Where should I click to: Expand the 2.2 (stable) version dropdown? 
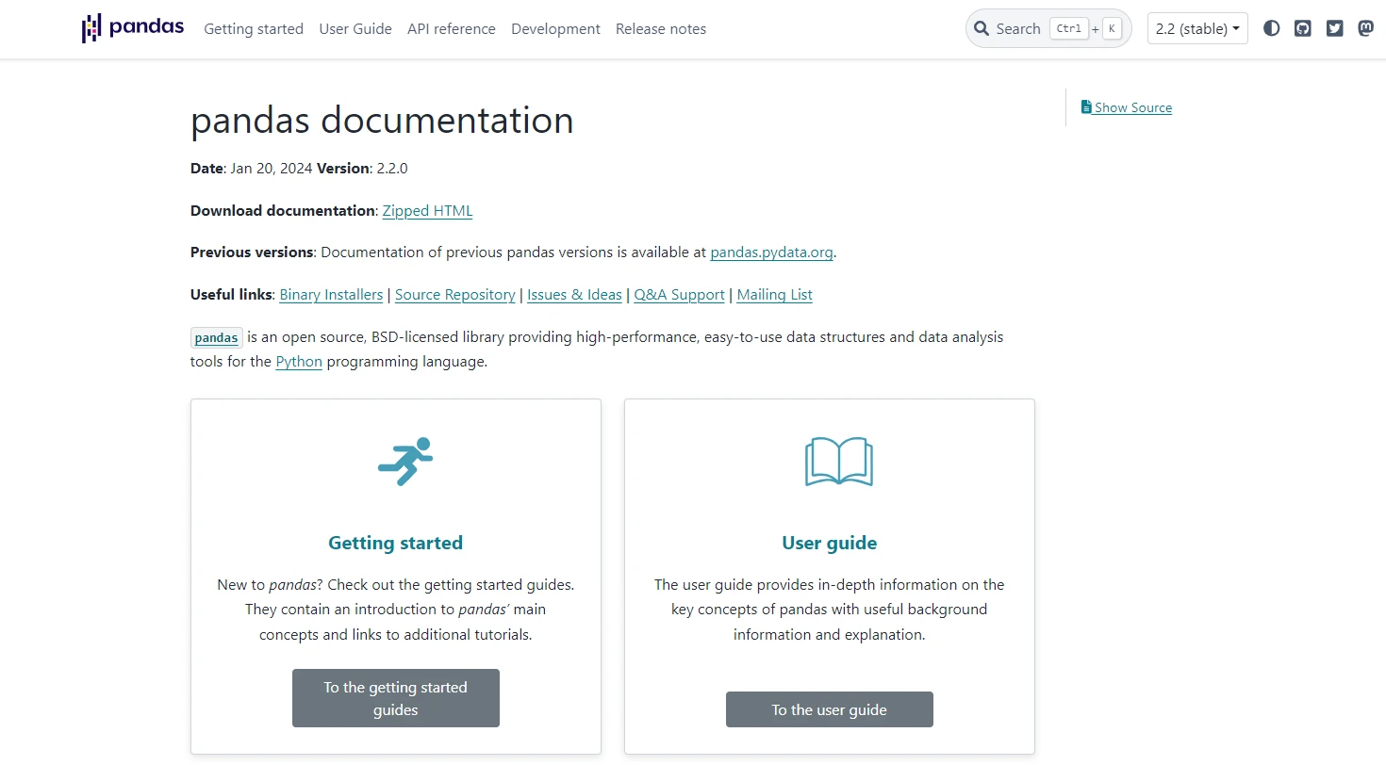pos(1196,28)
